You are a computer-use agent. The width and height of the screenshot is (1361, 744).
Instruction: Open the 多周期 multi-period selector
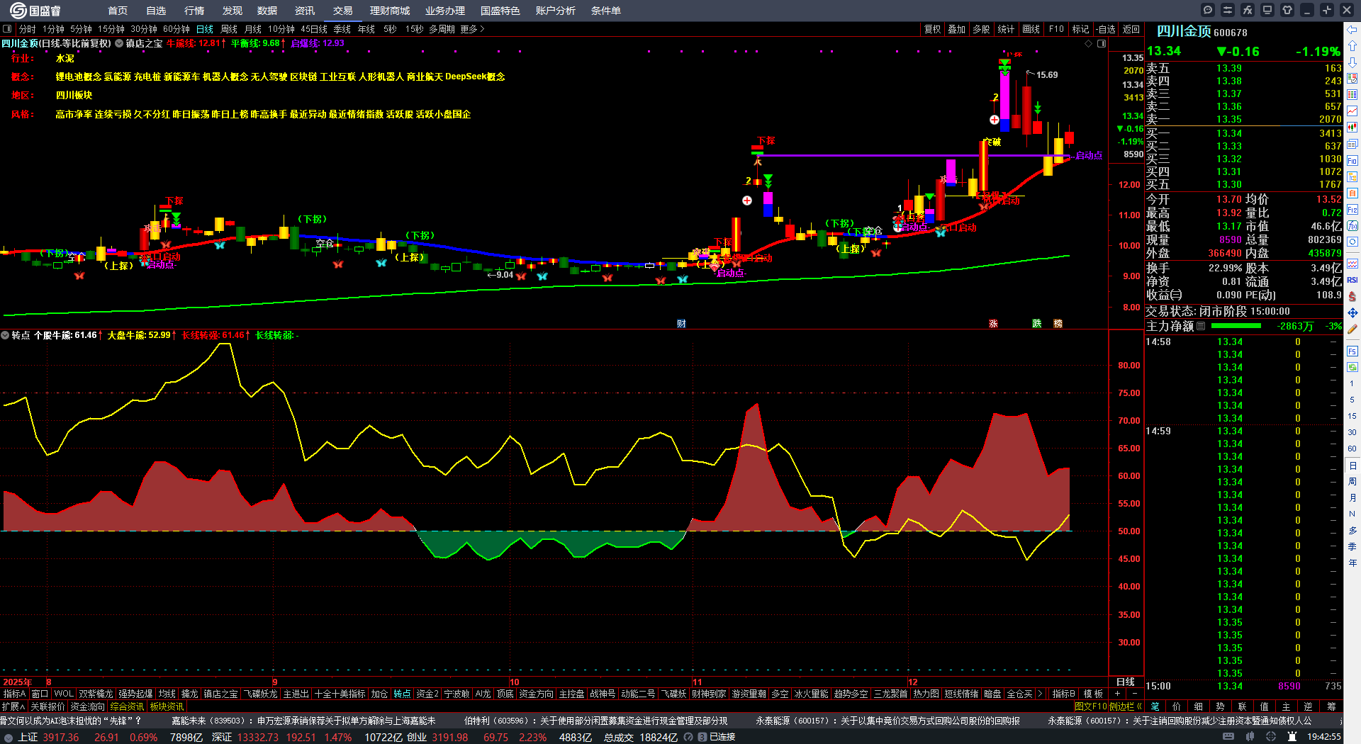[x=442, y=29]
